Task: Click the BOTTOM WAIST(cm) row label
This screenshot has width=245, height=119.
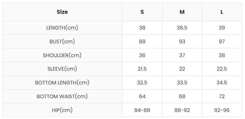Action: point(62,96)
